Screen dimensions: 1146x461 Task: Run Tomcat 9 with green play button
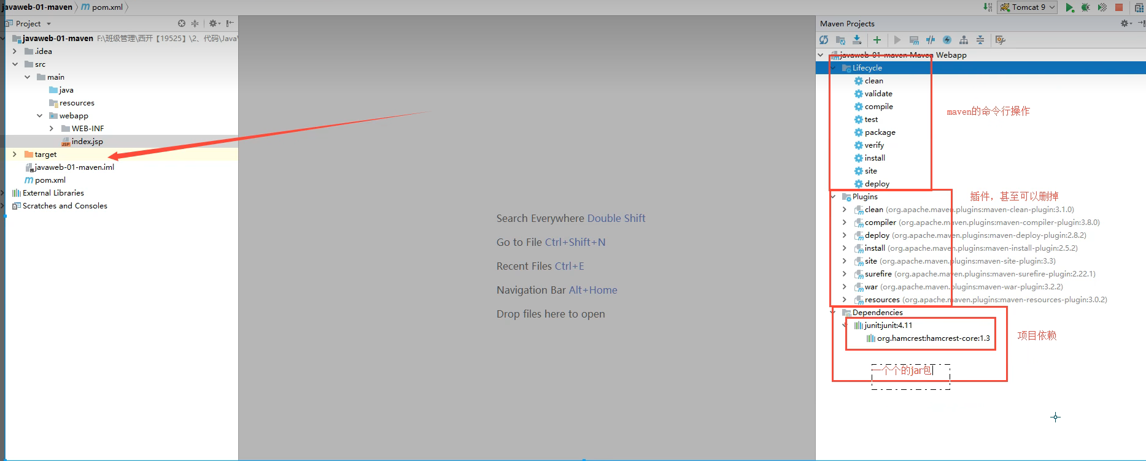tap(1070, 7)
